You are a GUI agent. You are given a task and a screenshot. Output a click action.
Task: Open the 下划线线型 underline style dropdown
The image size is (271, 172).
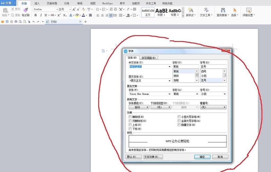tap(161, 107)
